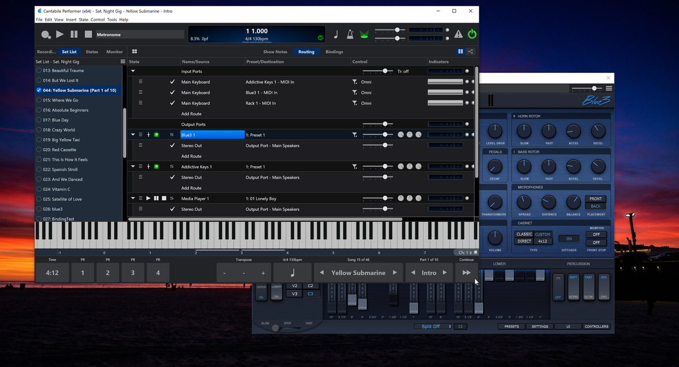
Task: Solo the Addictive Keys 1 plugin slot
Action: 173,166
